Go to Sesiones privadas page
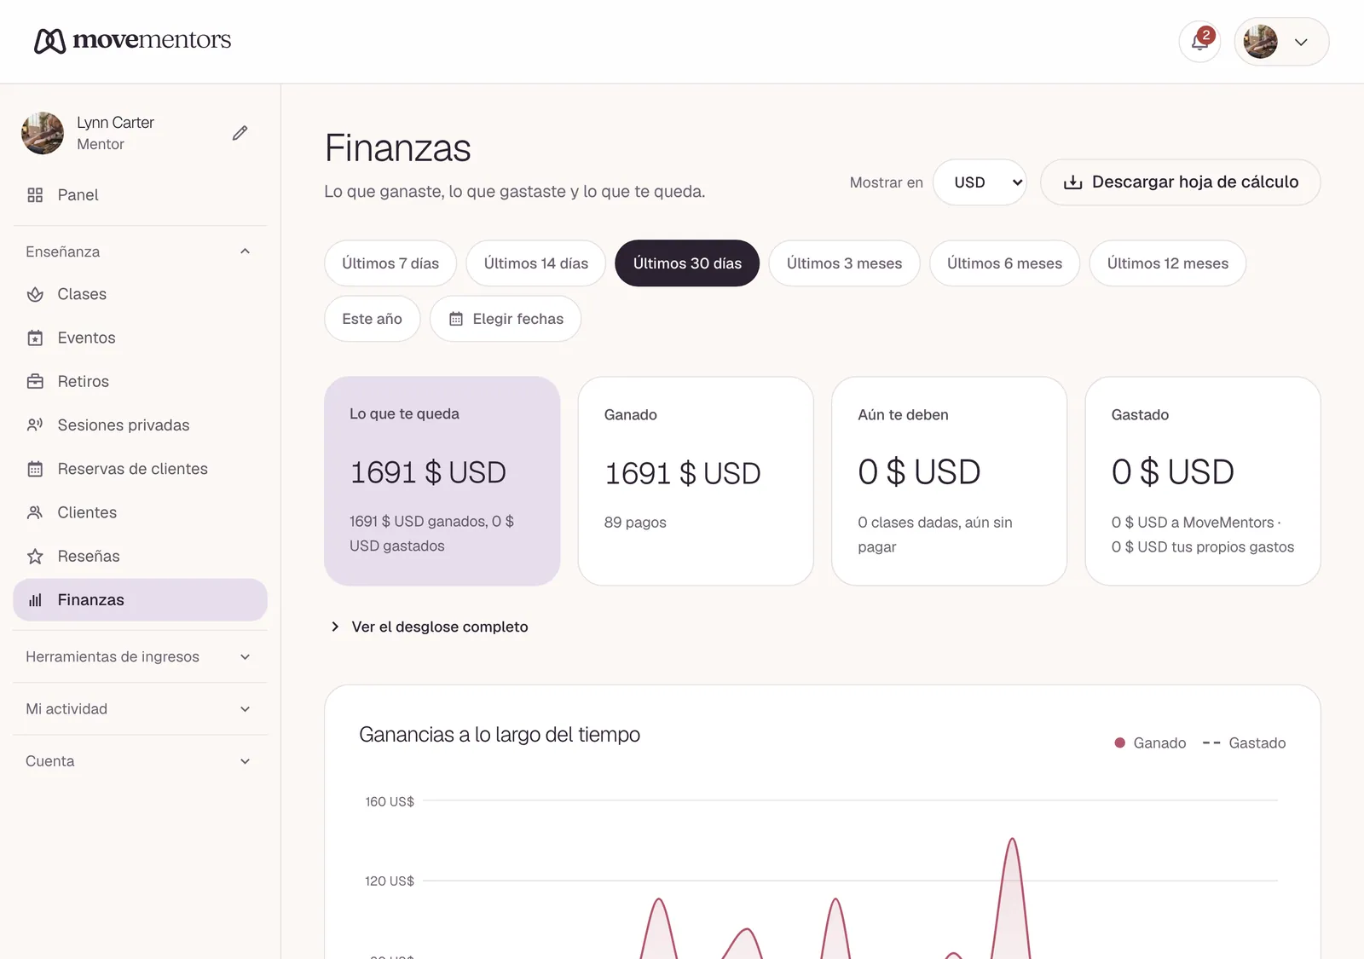This screenshot has height=959, width=1364. point(140,425)
